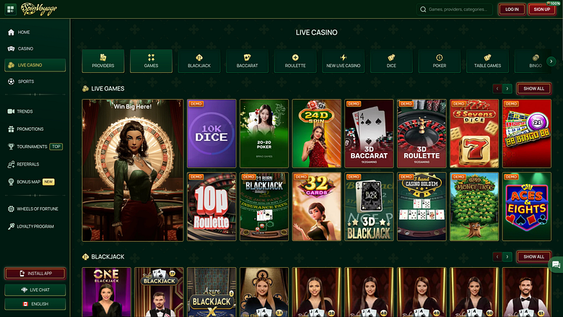The height and width of the screenshot is (317, 563).
Task: Click the Loyalty Program key icon
Action: (11, 226)
